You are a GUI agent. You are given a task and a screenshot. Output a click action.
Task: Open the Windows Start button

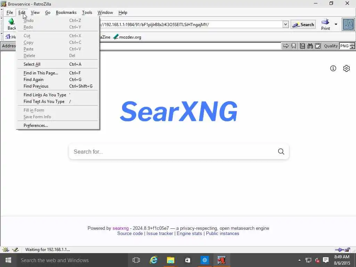click(x=8, y=260)
